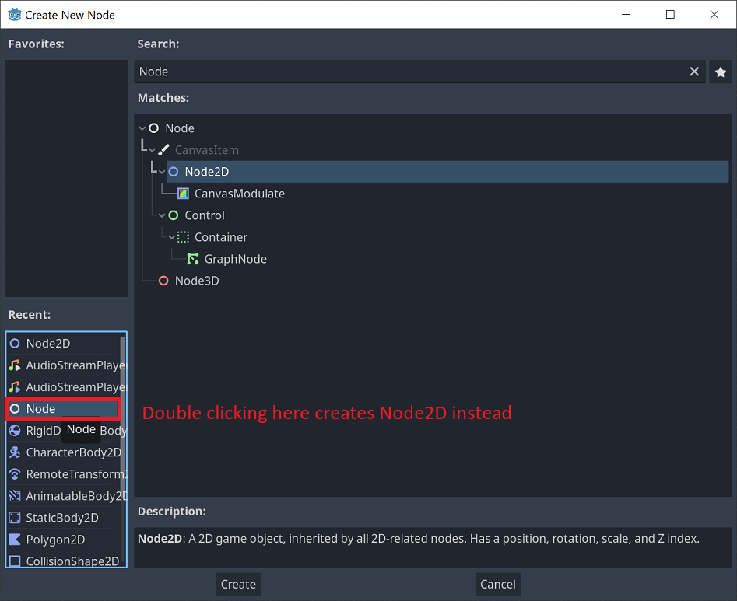Screen dimensions: 737x601
Task: Collapse the Container expander in the tree
Action: [173, 237]
